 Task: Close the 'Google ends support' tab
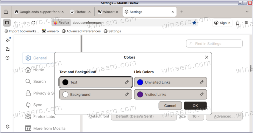[63, 12]
